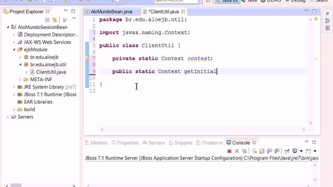Screen dimensions: 333x187
Task: Click the Display Selected Console icon
Action: (x=295, y=151)
